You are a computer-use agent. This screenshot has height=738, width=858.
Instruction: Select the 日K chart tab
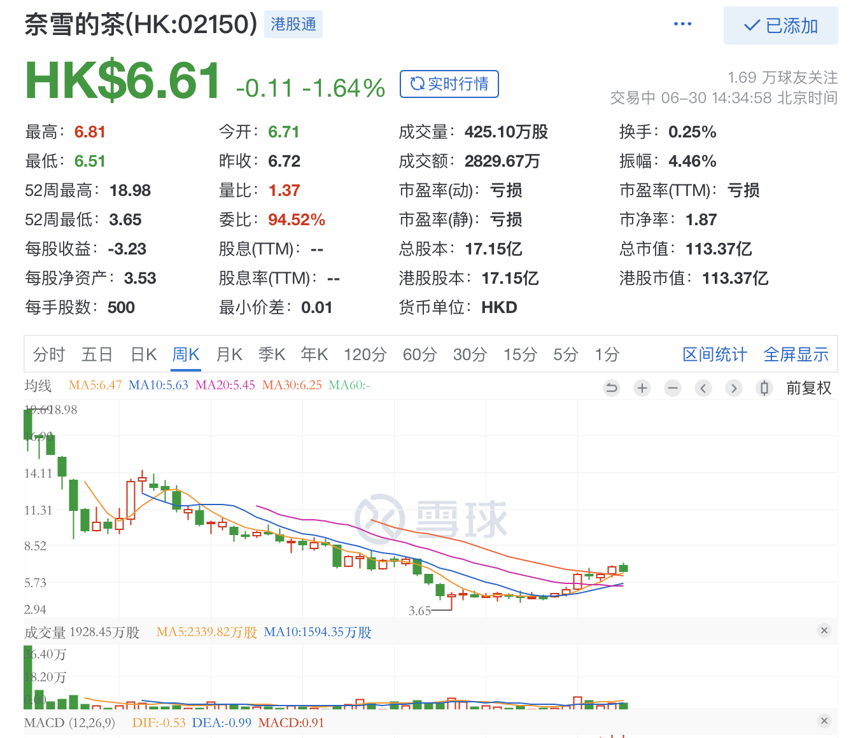point(144,354)
